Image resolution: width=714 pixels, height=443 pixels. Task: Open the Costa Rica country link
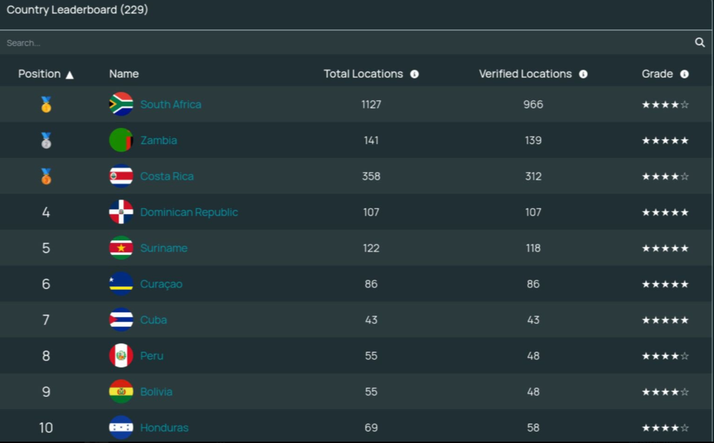pos(167,177)
